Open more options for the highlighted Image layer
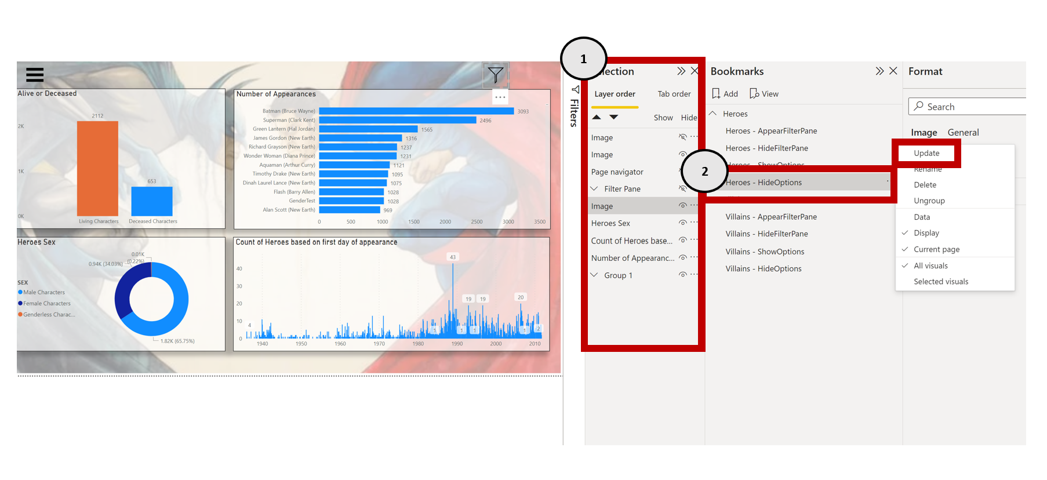The width and height of the screenshot is (1047, 480). click(694, 205)
